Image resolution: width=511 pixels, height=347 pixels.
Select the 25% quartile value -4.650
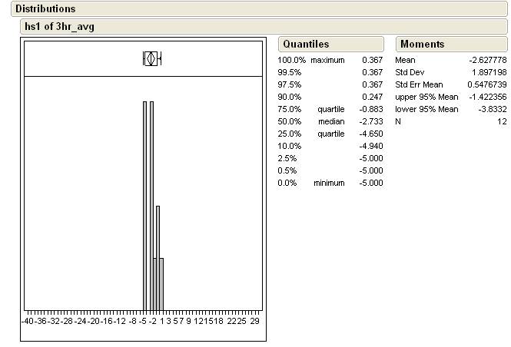(x=372, y=134)
